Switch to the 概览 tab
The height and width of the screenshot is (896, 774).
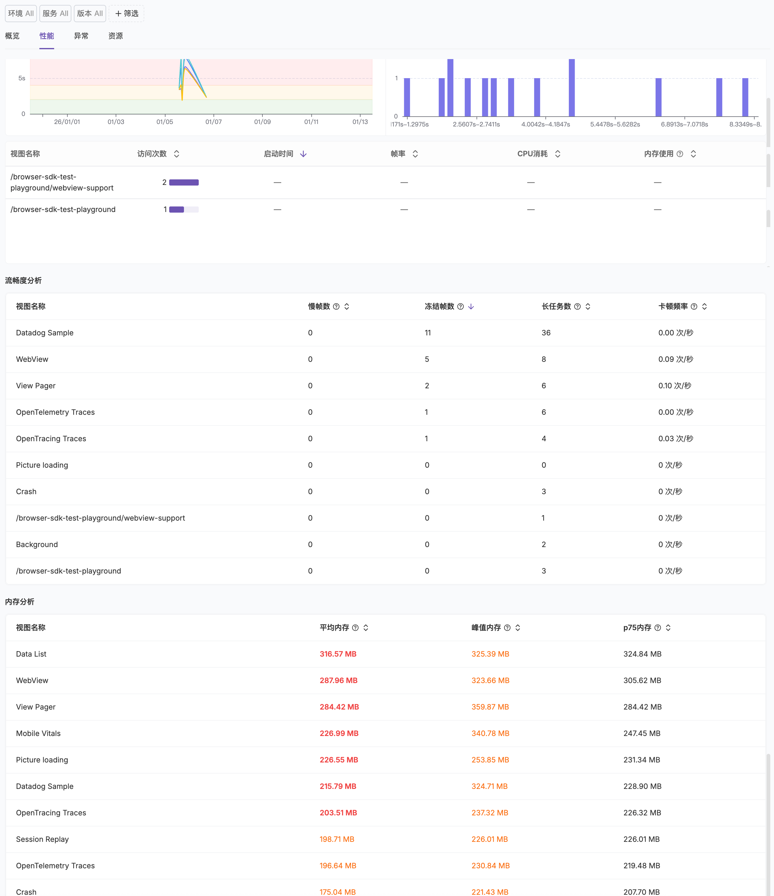(12, 36)
